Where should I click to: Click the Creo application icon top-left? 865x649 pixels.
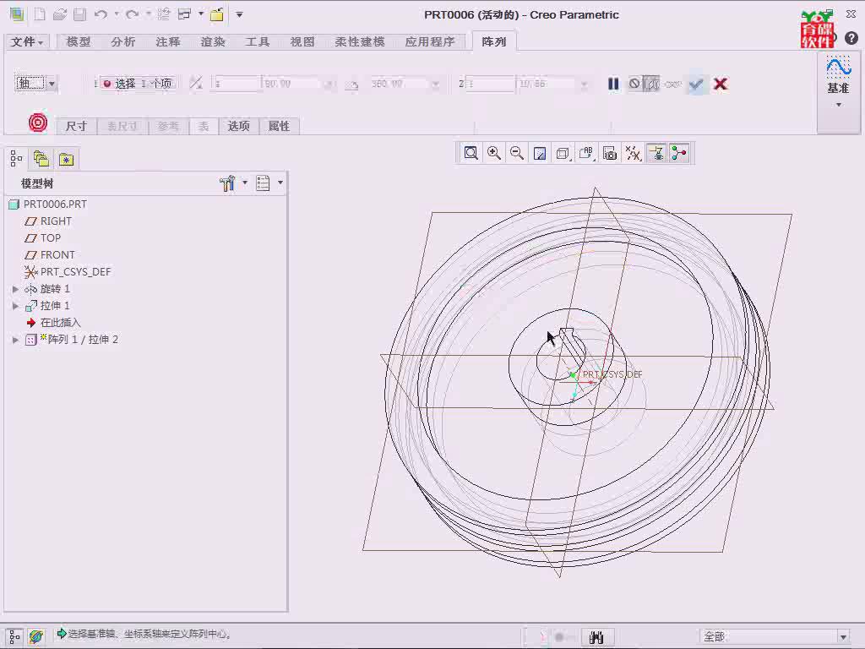pos(17,14)
